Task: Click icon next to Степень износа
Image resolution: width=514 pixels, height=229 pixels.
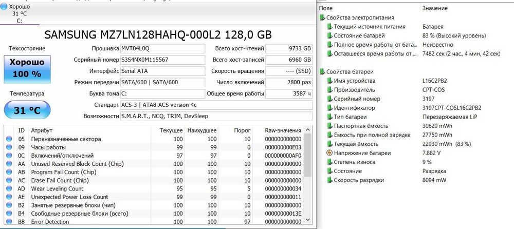Action: [330, 162]
